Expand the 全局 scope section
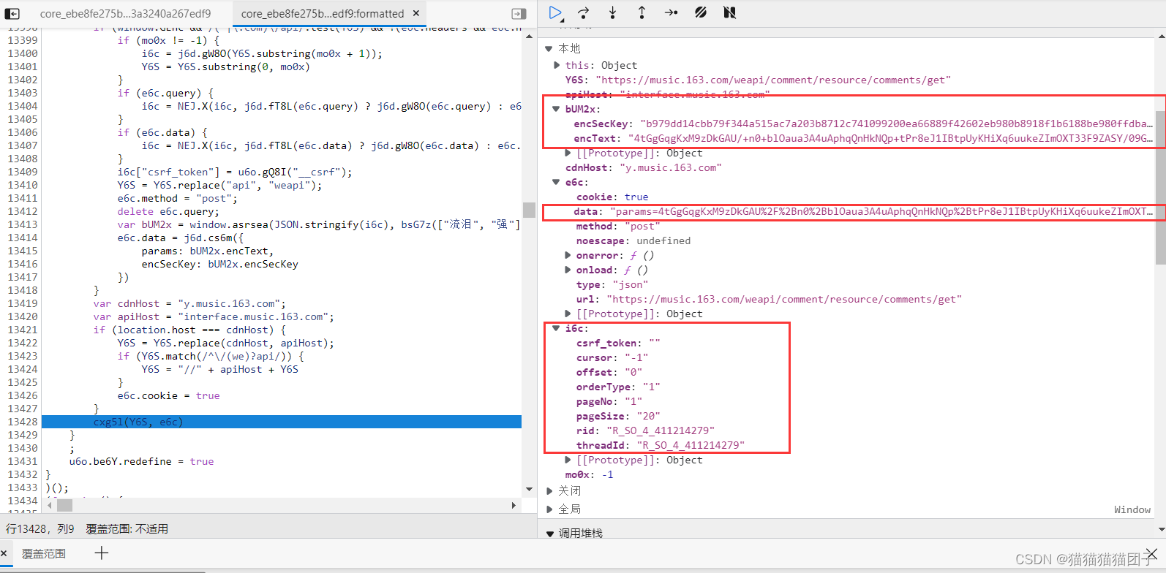 [549, 509]
